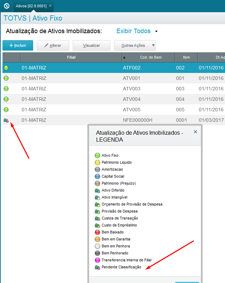Click the Ativo Intangível legend icon

point(97,198)
